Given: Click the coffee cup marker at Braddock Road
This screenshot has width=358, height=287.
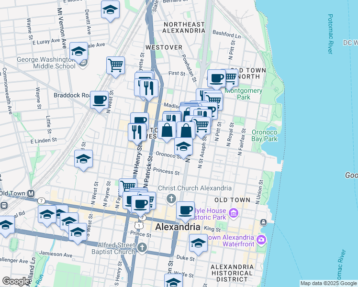Looking at the screenshot, I should click(x=100, y=101).
